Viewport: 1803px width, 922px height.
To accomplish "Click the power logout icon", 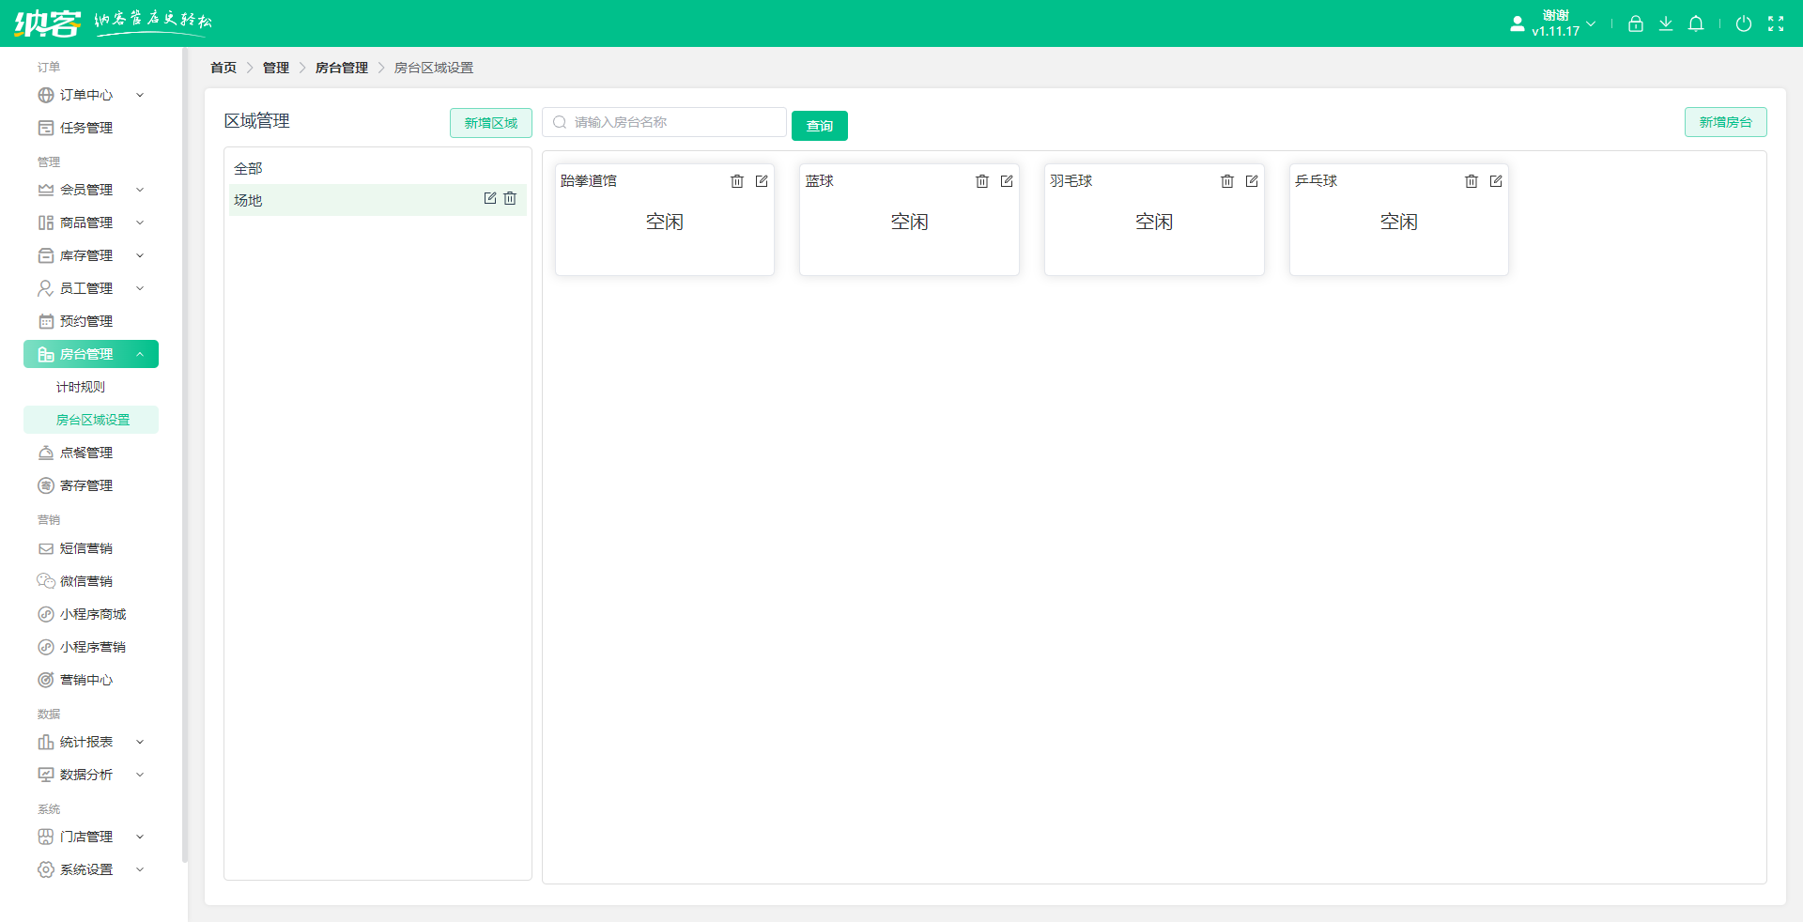I will click(1744, 23).
